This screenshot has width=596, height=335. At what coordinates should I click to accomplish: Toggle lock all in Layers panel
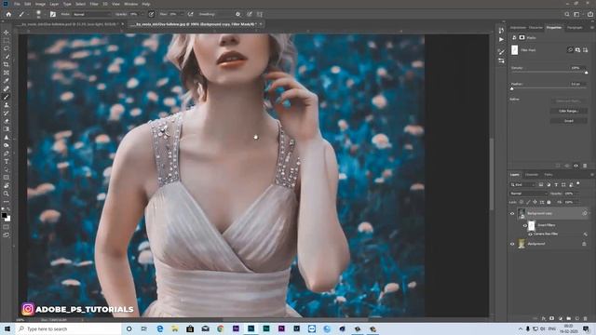[549, 202]
